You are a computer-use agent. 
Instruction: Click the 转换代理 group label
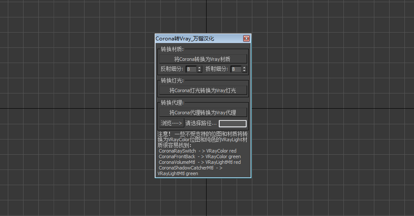tap(172, 103)
